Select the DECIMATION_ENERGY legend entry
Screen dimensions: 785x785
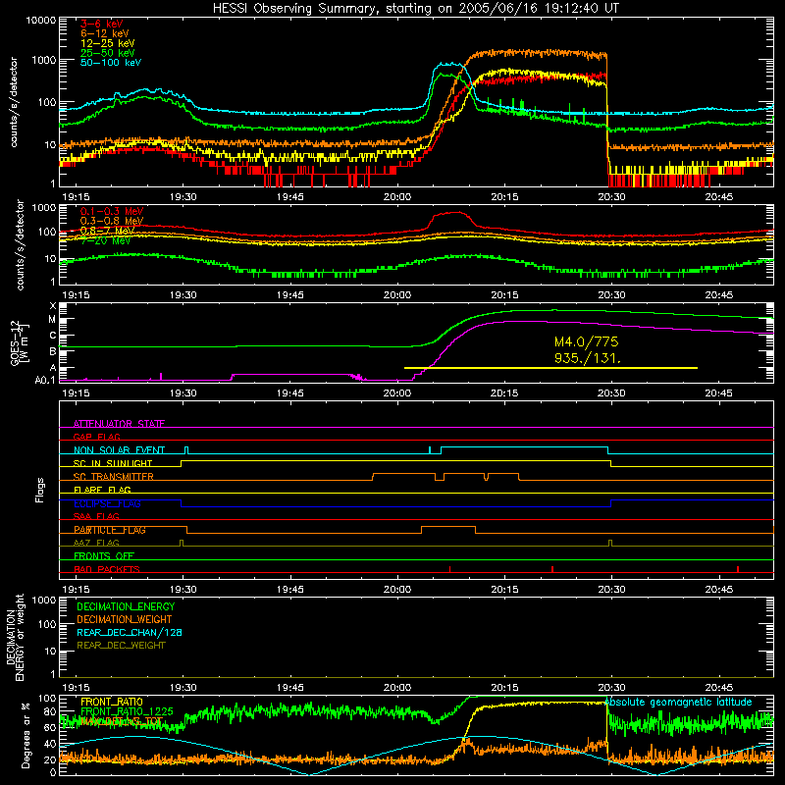click(126, 606)
